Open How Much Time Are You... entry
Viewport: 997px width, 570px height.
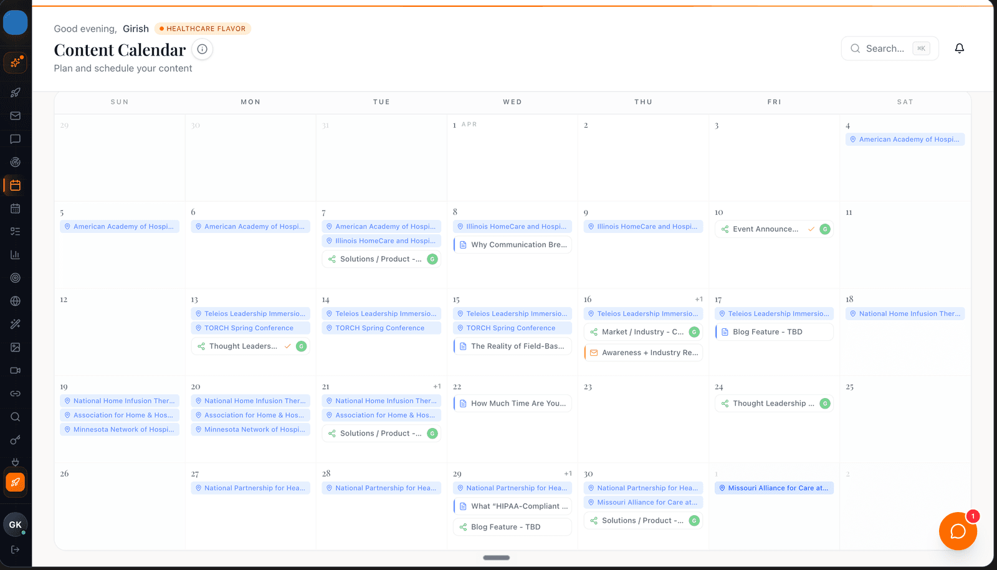(512, 404)
